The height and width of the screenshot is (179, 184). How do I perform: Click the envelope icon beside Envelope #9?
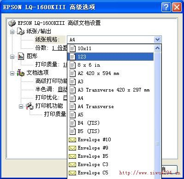(x=72, y=148)
